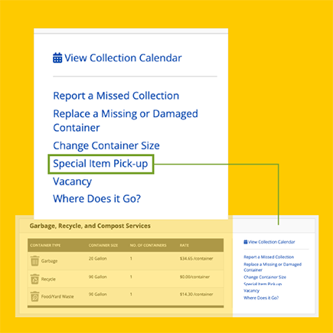Click the container count in Food/Yard Waste row
This screenshot has height=333, width=333.
pyautogui.click(x=131, y=294)
